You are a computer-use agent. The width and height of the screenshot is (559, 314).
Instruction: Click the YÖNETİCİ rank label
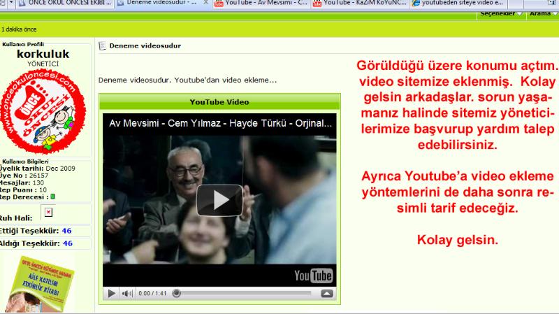click(43, 64)
